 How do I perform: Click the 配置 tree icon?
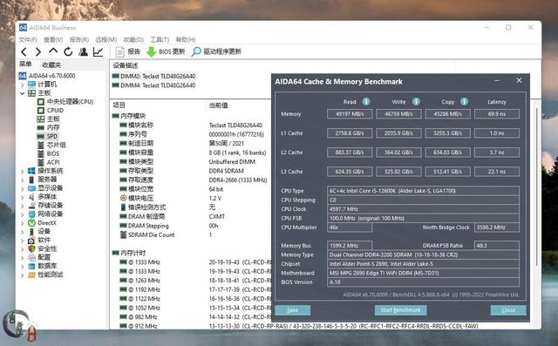31,257
